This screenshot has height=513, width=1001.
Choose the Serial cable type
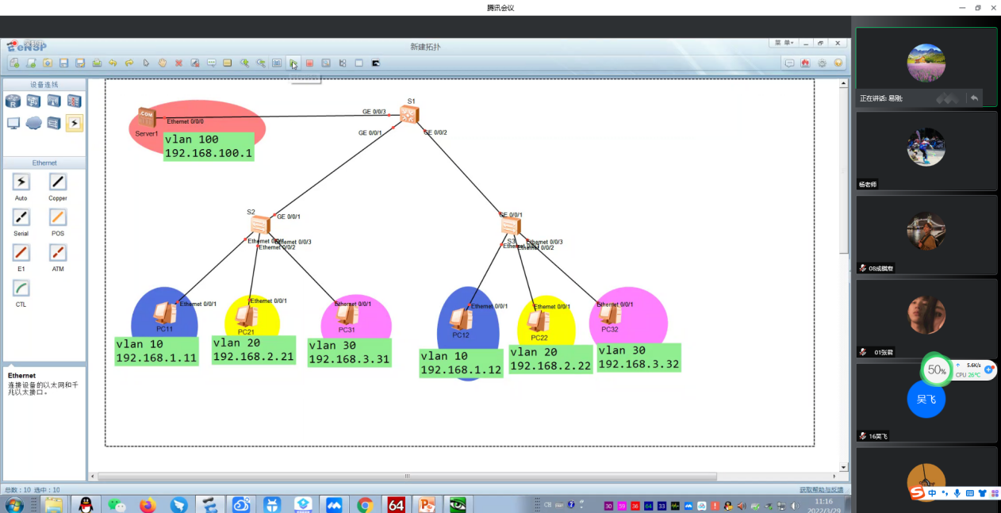click(x=21, y=217)
